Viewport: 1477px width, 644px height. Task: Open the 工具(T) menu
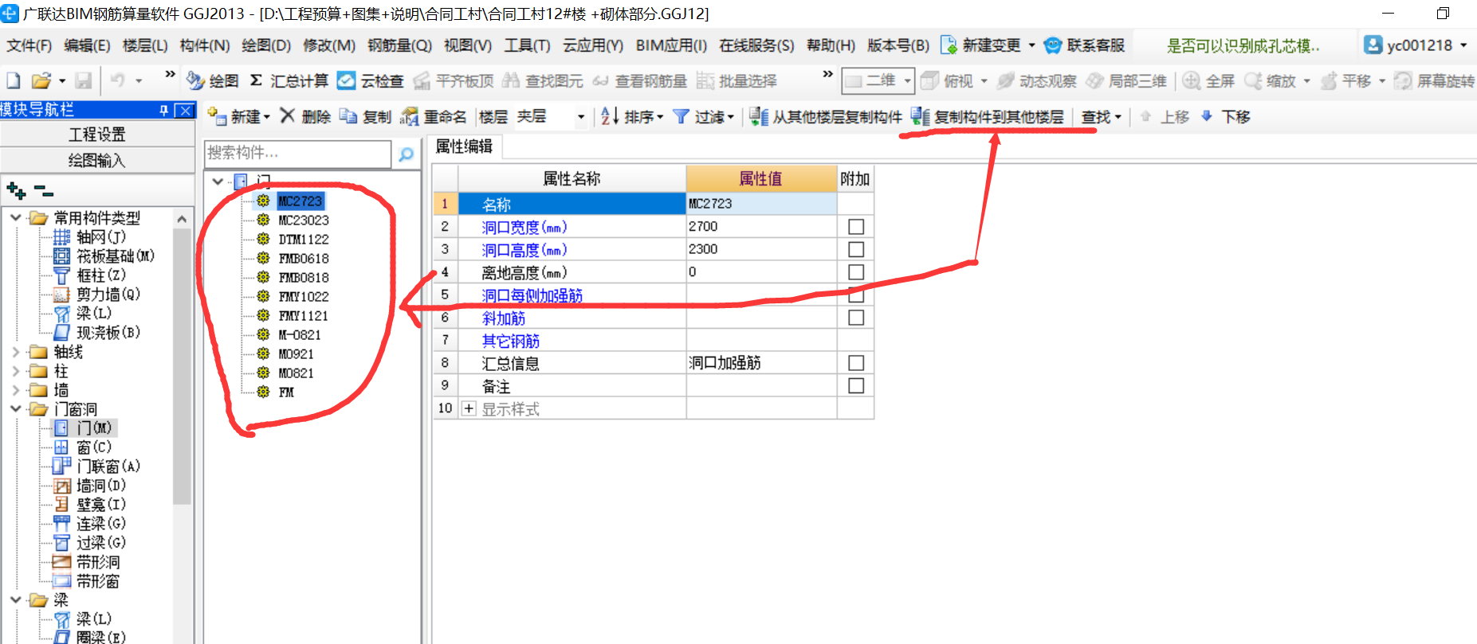click(x=527, y=45)
